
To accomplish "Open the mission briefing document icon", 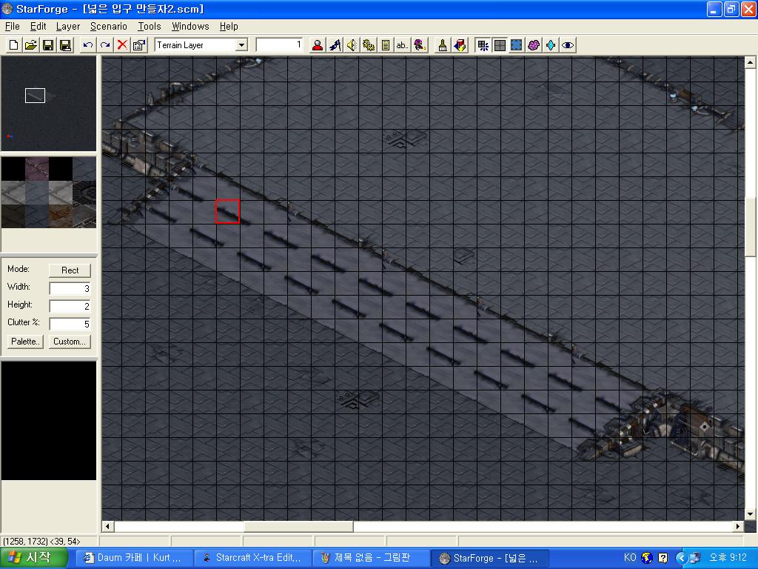I will click(385, 45).
